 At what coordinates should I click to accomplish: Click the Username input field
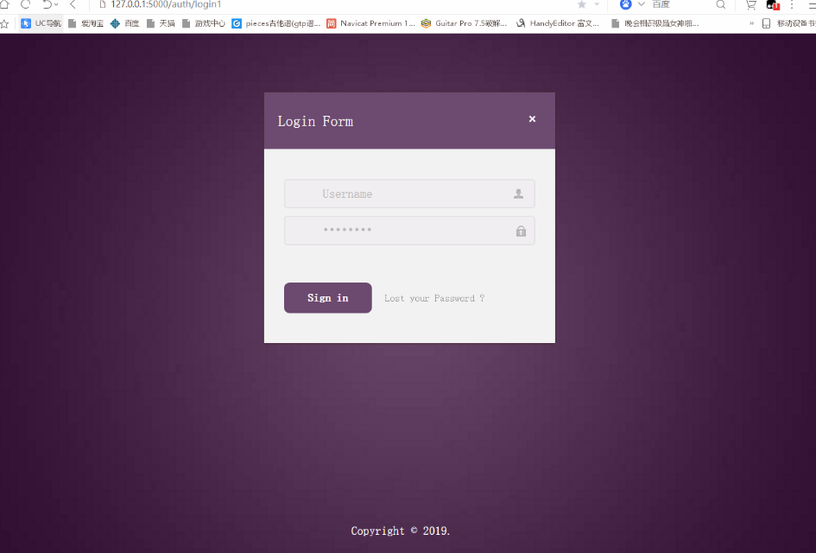tap(409, 194)
